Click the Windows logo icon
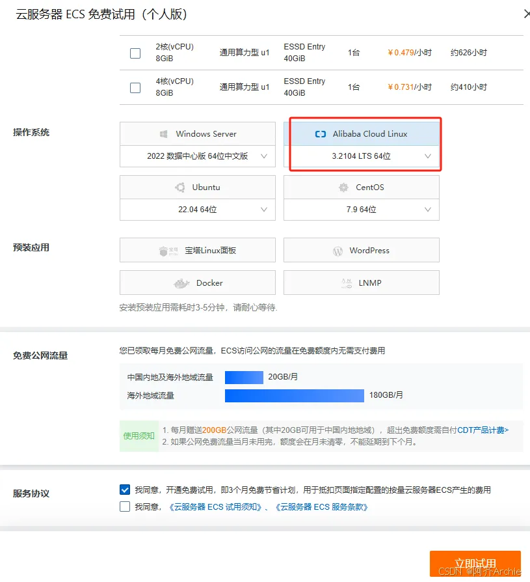This screenshot has height=582, width=530. (x=164, y=134)
